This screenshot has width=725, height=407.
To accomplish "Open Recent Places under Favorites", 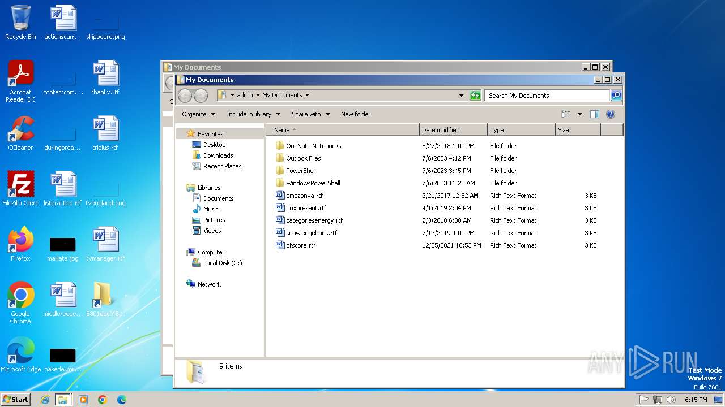I will click(x=222, y=166).
